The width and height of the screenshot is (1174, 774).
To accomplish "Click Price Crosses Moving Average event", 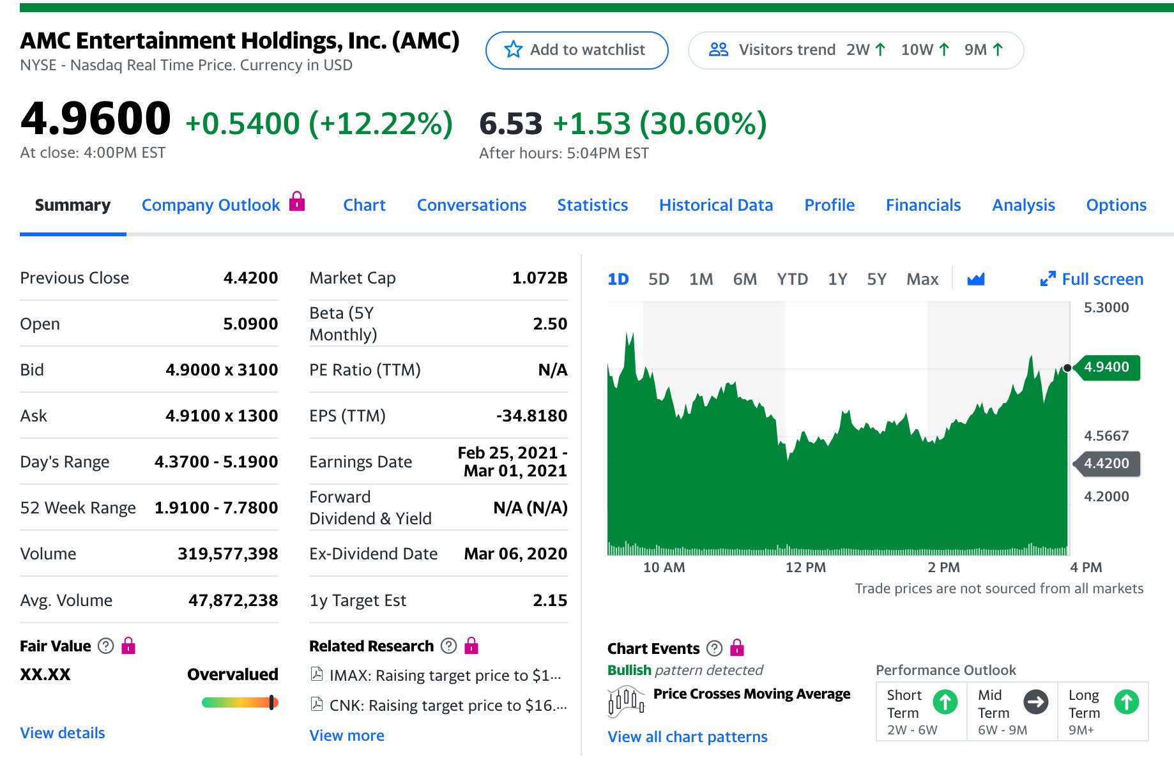I will coord(751,694).
